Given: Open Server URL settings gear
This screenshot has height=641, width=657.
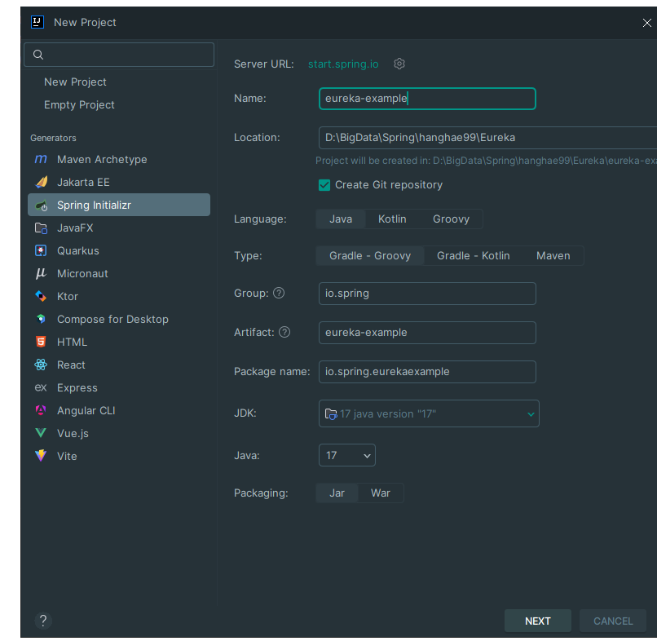Looking at the screenshot, I should point(399,64).
